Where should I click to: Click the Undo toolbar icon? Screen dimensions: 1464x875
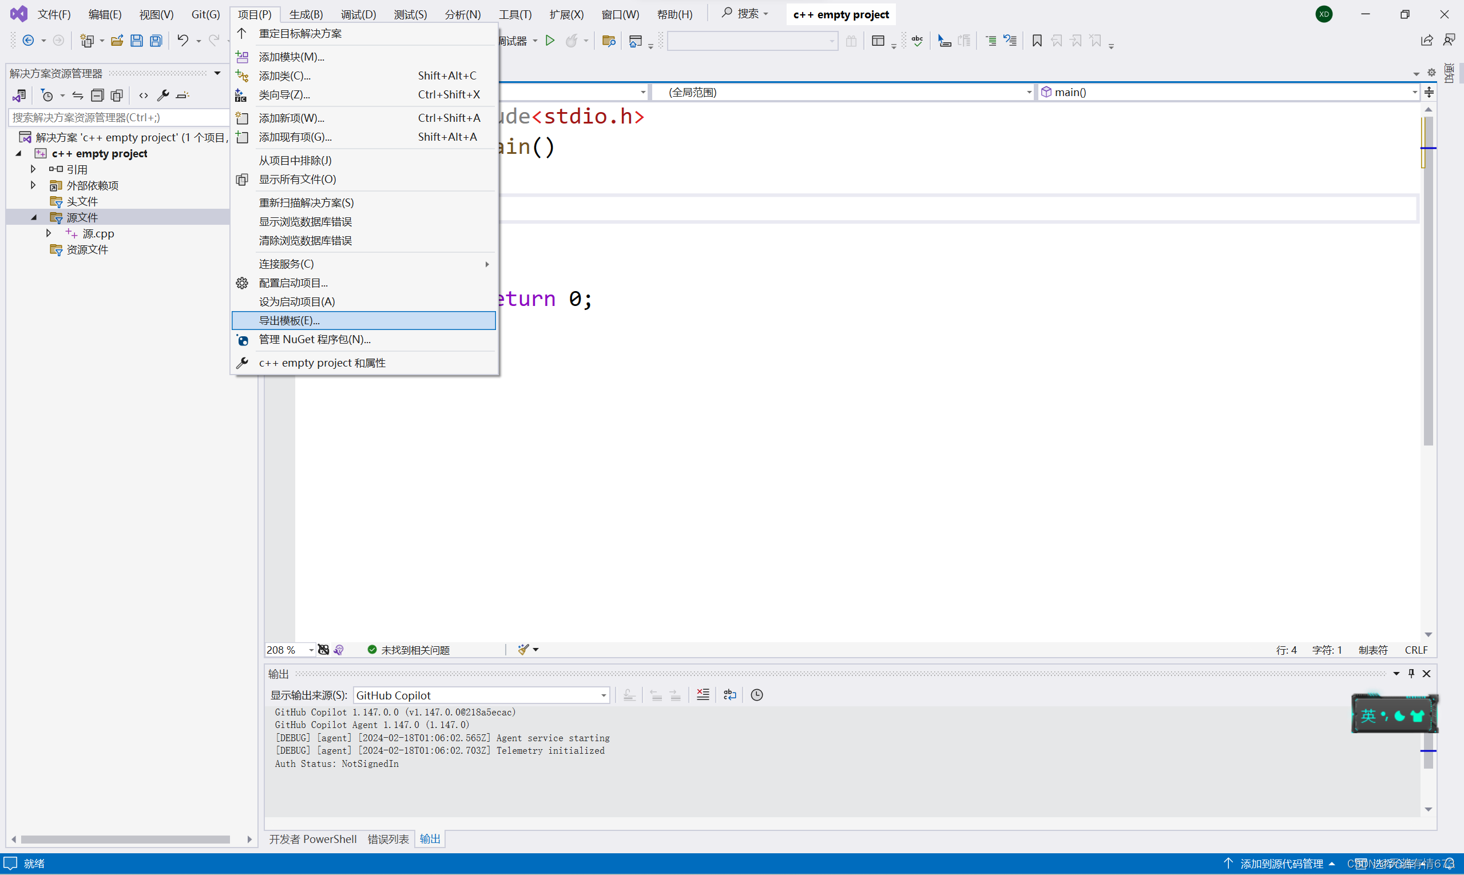pyautogui.click(x=183, y=41)
